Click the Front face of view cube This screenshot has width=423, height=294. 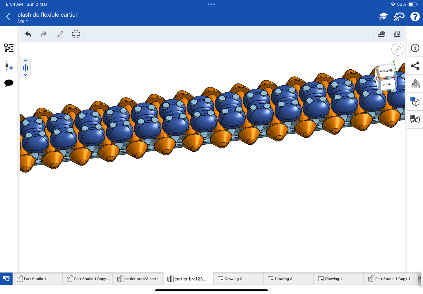click(388, 85)
